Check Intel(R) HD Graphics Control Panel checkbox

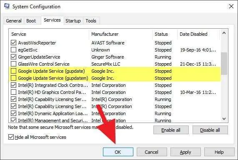point(13,92)
